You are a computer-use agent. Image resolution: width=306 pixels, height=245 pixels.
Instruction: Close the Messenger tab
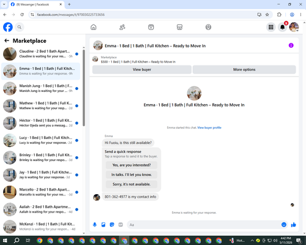pos(61,4)
